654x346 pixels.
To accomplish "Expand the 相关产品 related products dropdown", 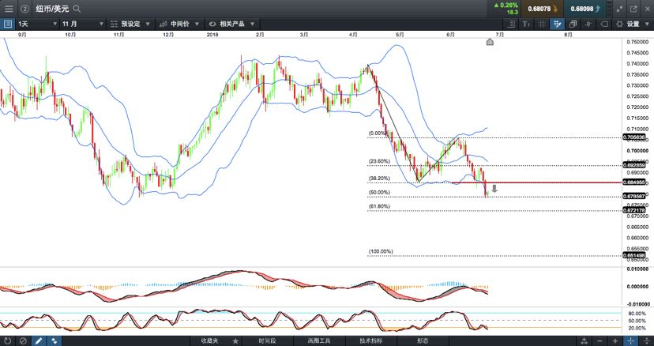I will click(x=231, y=24).
